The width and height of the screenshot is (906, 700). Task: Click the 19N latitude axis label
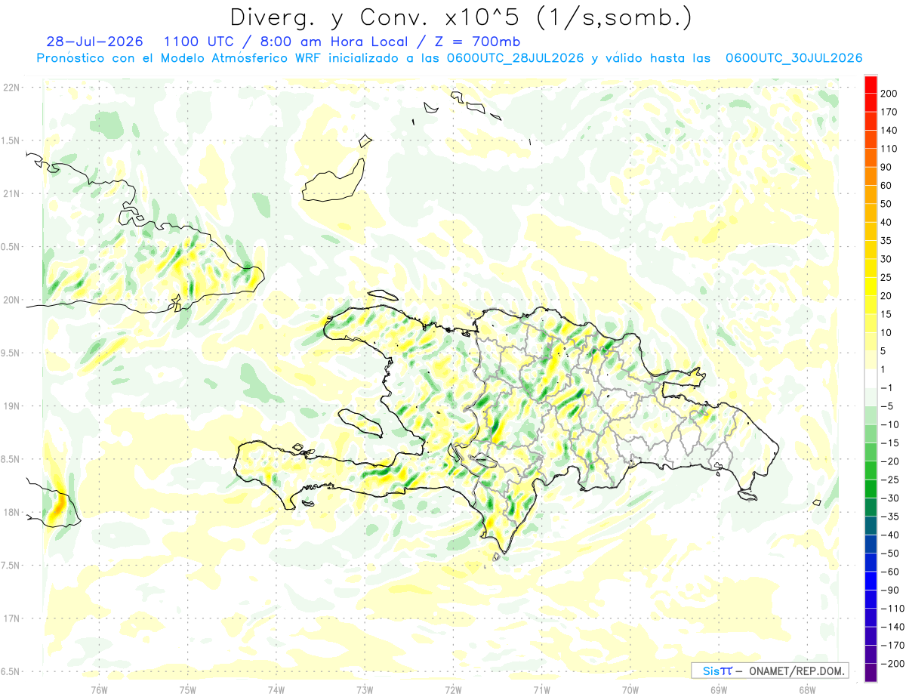13,406
